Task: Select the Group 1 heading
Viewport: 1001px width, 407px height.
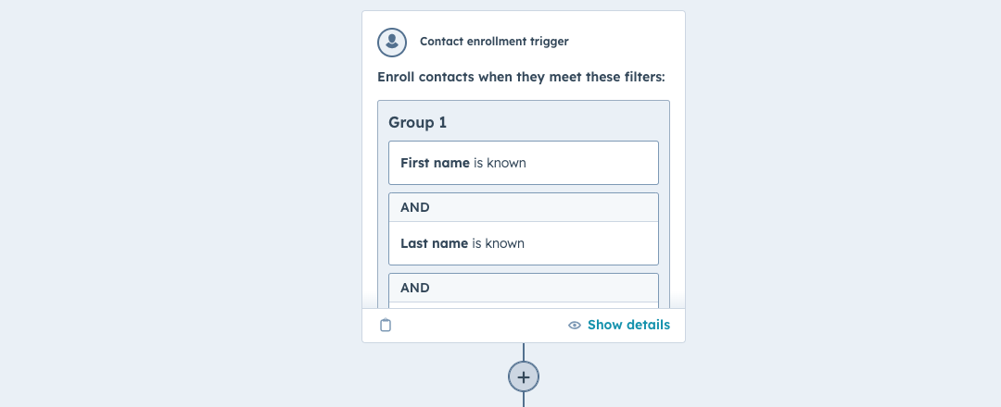Action: [417, 122]
